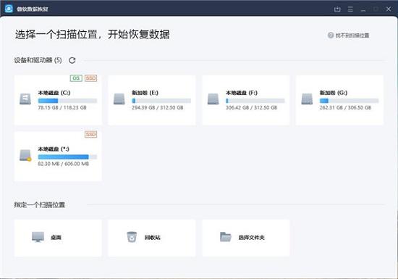Click the desktop monitor icon
Viewport: 398px width, 279px height.
(x=38, y=237)
